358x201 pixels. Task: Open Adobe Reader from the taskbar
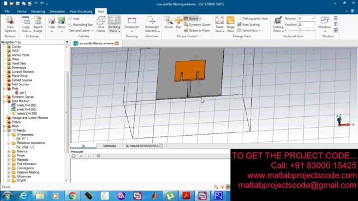pyautogui.click(x=186, y=196)
